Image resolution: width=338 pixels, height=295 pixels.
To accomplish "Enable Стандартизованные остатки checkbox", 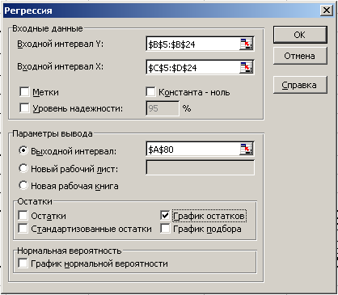I will [23, 229].
